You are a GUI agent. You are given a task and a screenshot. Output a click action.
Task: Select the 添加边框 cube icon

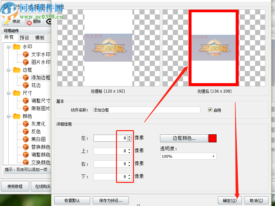pyautogui.click(x=26, y=77)
